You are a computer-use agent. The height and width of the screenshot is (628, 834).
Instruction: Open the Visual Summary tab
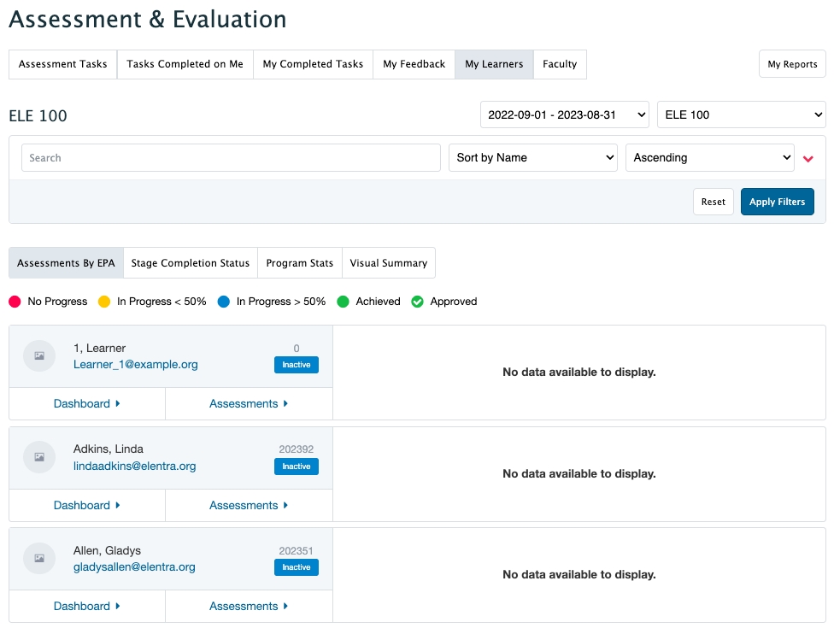pos(388,263)
